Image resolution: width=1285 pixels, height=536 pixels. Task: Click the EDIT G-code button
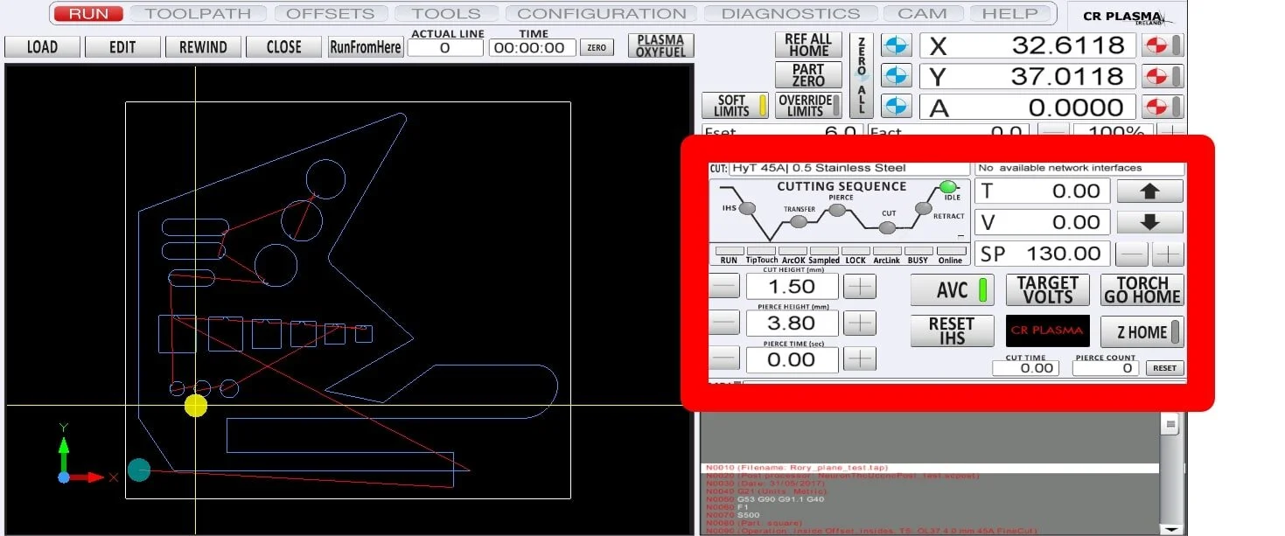pos(122,47)
